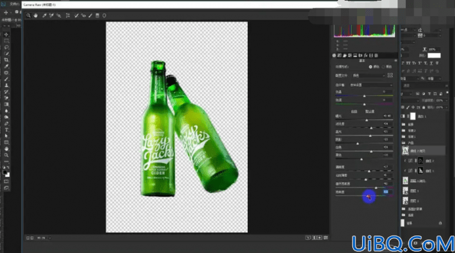This screenshot has width=455, height=253.
Task: Toggle Quick Mask mode in Photoshop toolbar
Action: pyautogui.click(x=6, y=181)
